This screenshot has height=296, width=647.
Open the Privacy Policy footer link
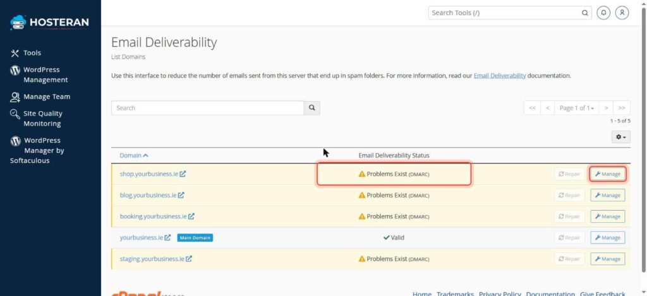point(500,293)
